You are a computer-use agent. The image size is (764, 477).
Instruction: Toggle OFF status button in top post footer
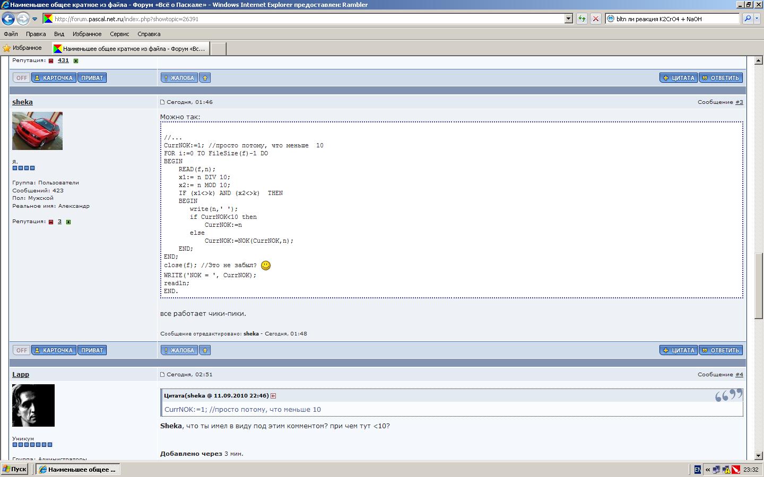[x=21, y=78]
